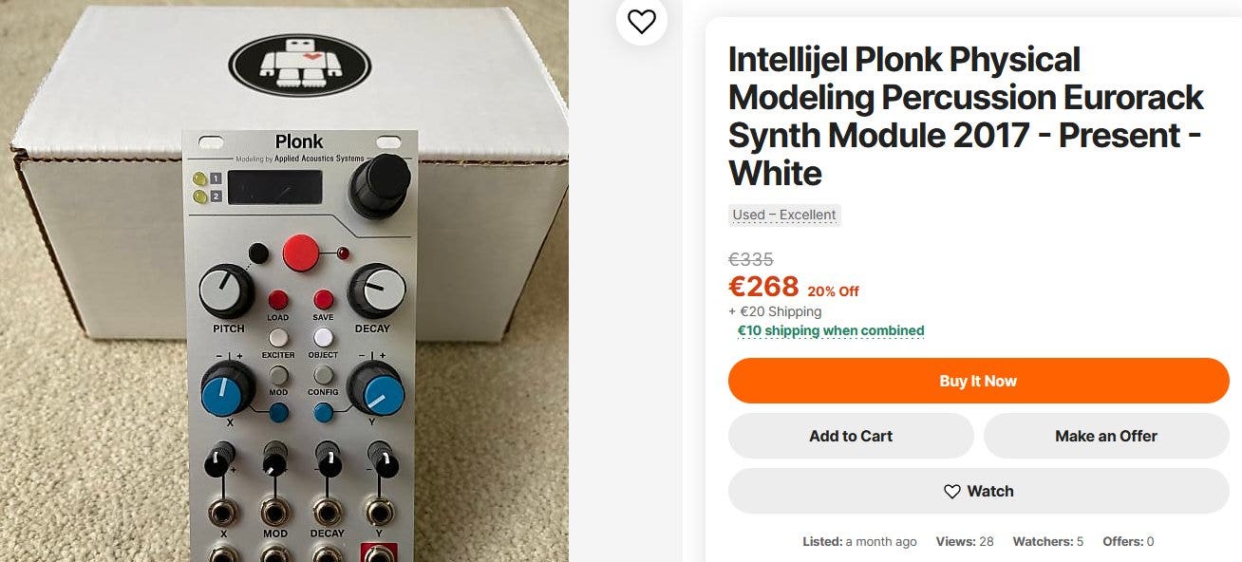Open the €10 combined shipping link
This screenshot has height=562, width=1242.
pyautogui.click(x=831, y=331)
